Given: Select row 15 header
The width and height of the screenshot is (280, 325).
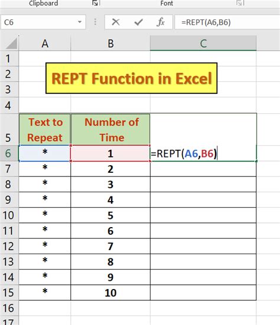Looking at the screenshot, I should pos(9,293).
